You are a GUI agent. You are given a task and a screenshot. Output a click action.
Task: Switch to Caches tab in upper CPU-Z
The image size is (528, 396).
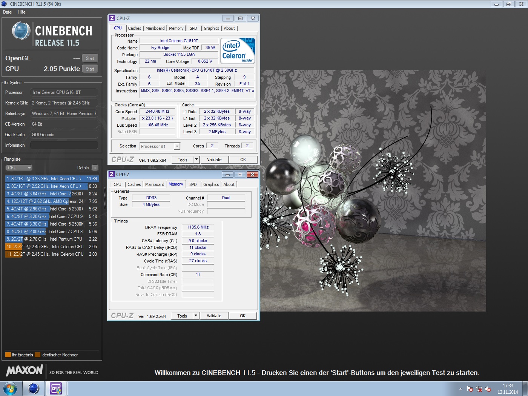pos(134,28)
